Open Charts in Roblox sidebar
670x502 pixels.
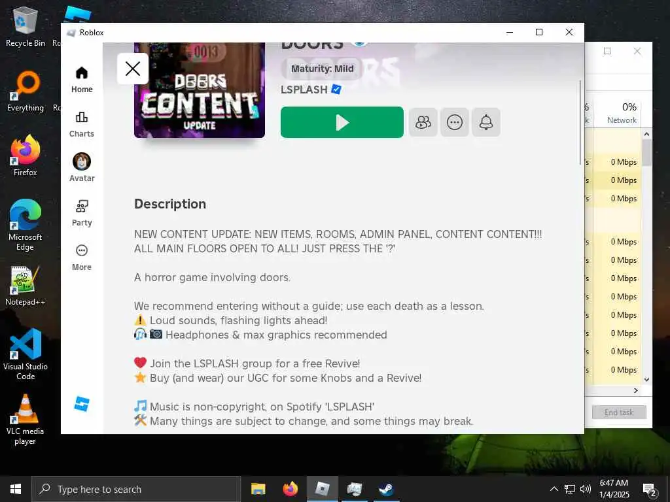click(82, 124)
